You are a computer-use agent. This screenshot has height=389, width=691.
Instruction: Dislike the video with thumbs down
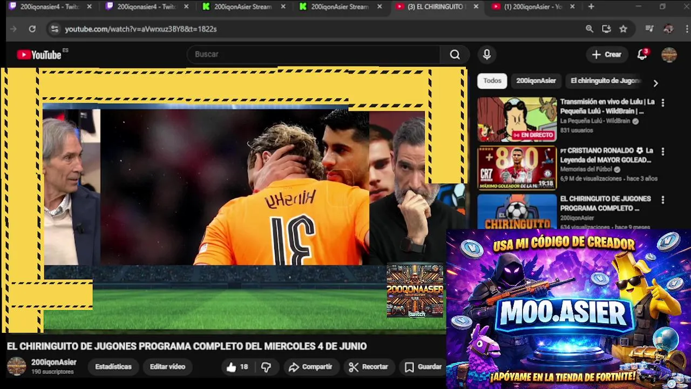pyautogui.click(x=266, y=367)
